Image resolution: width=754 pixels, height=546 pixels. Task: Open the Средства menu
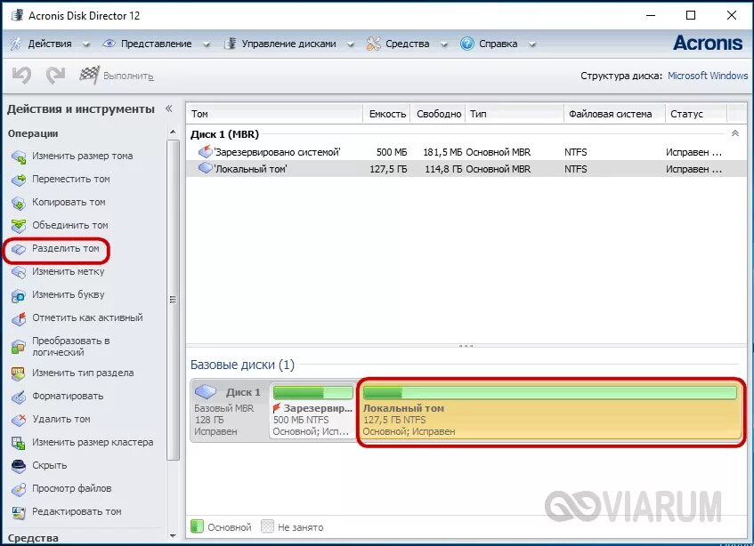pos(407,44)
